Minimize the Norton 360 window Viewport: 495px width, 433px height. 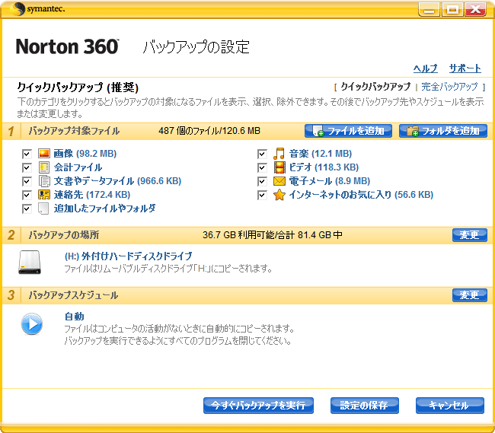coord(429,9)
